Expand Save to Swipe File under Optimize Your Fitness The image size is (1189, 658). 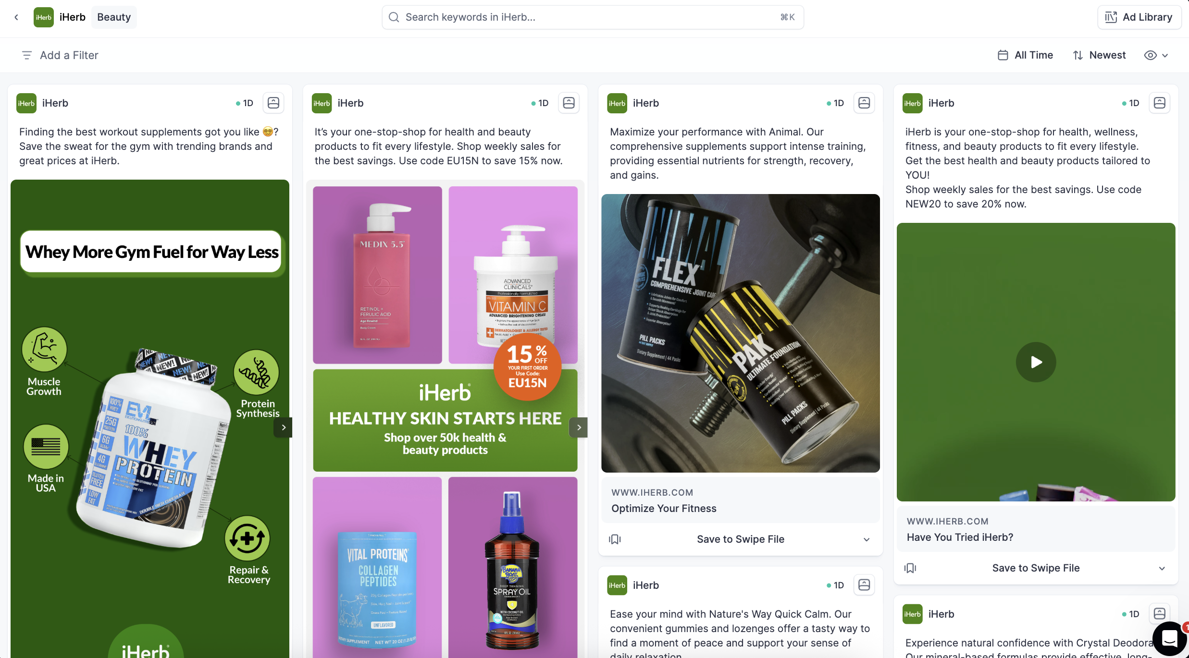(x=741, y=539)
